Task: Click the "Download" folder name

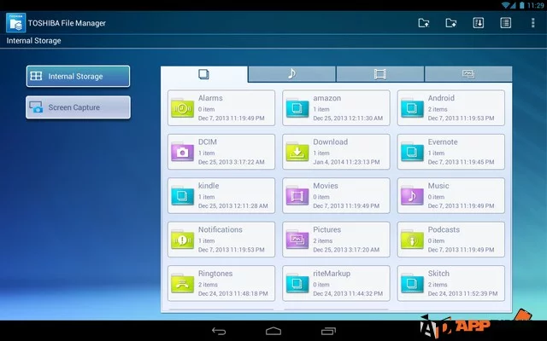Action: (x=331, y=142)
